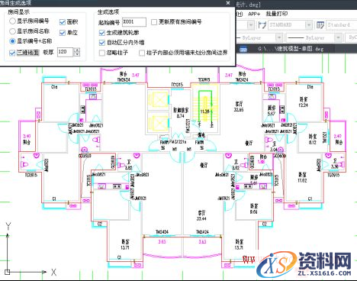Switch to the 建筑模型-单图.dwg tab
Viewport: 357px width, 281px height.
click(x=291, y=49)
